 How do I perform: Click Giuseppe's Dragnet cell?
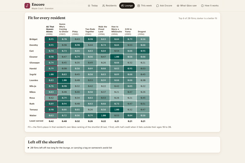(x=143, y=63)
